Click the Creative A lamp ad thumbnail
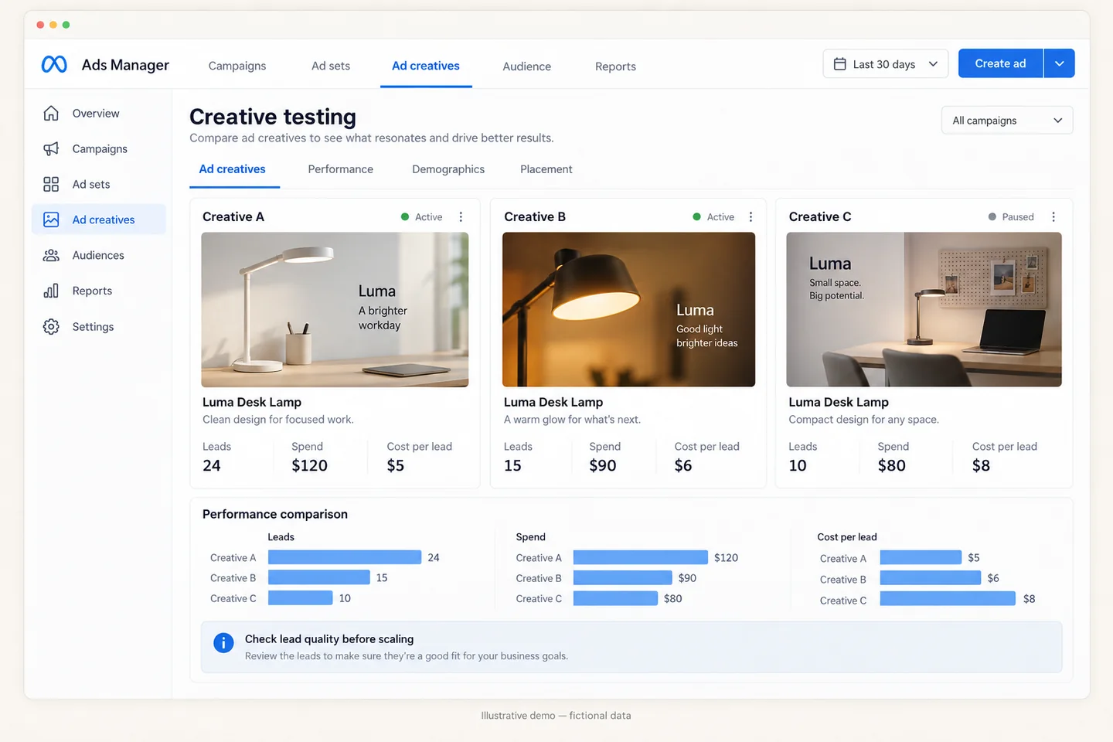The image size is (1113, 742). click(x=335, y=310)
